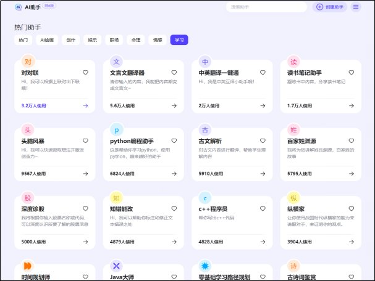The width and height of the screenshot is (375, 281).
Task: Click the orange avatar of 时间规划师
Action: click(x=28, y=266)
